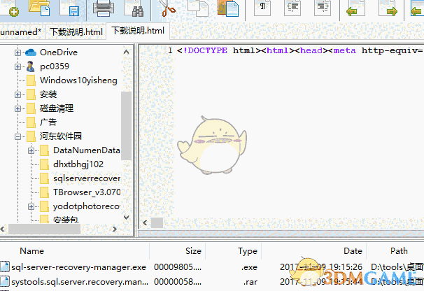Expand the yodotphotoreco folder node
The height and width of the screenshot is (291, 424).
31,207
